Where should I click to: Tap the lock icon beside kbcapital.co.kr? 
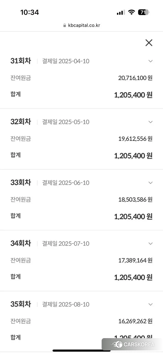65,26
